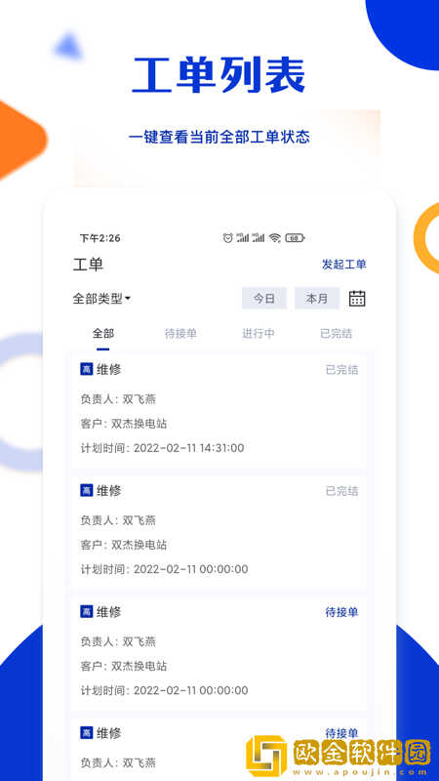Tap the 下午2:26 clock time
Image resolution: width=439 pixels, height=781 pixels.
pos(100,238)
